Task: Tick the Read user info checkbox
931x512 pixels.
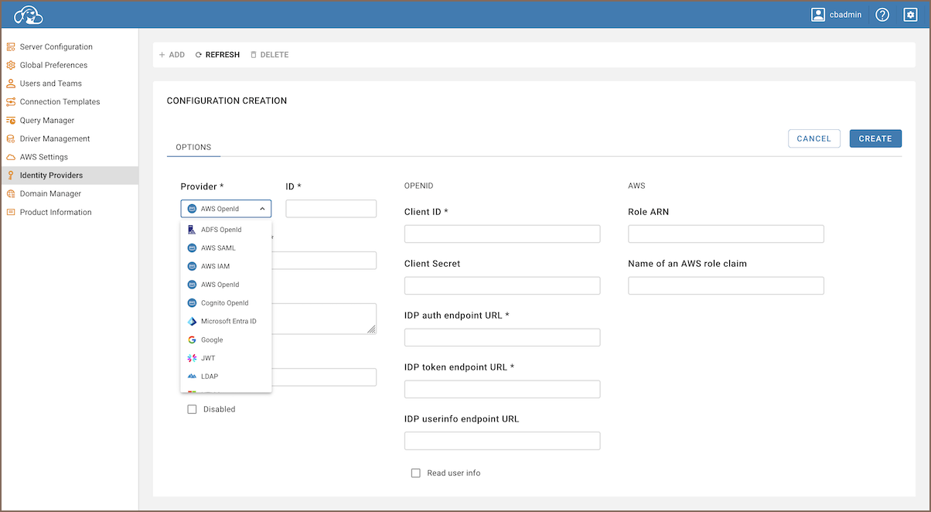Action: [x=416, y=473]
